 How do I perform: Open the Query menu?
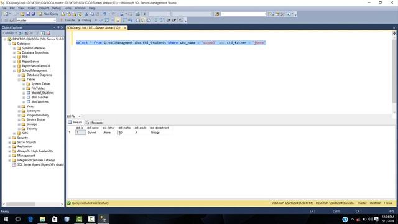click(x=32, y=8)
